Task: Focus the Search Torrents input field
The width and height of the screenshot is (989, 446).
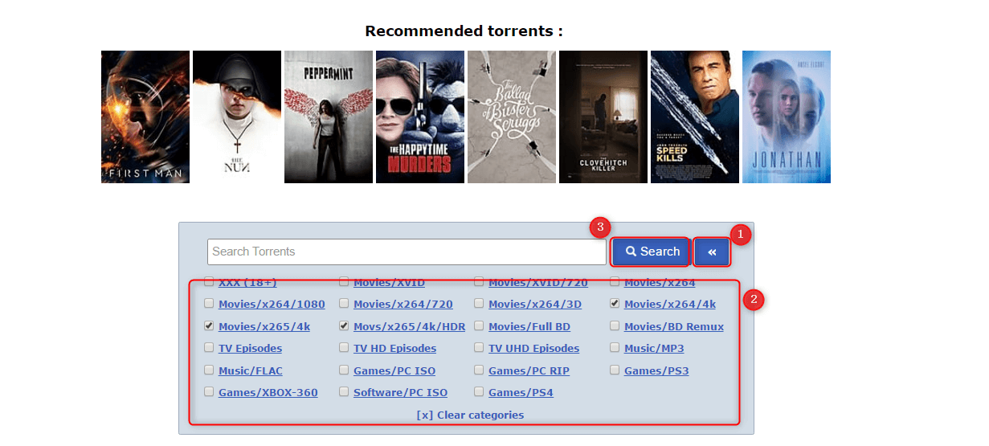Action: click(407, 252)
